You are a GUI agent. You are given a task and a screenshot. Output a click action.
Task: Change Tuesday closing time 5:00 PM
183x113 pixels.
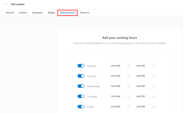coord(145,76)
